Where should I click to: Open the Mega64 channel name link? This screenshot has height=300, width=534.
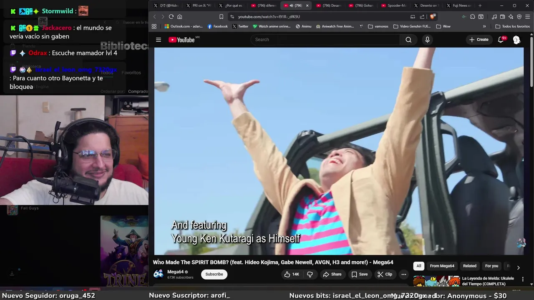175,272
